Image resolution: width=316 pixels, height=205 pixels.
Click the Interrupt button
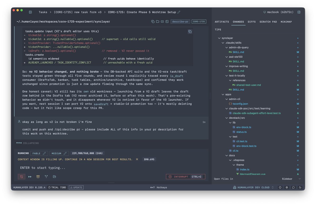coord(185,177)
